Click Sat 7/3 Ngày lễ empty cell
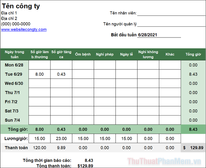 click(126, 111)
